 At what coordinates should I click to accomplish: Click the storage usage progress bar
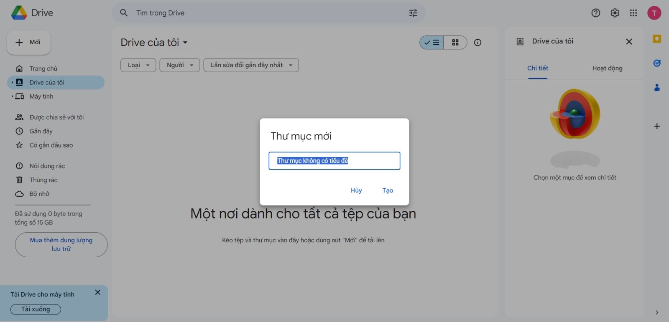click(53, 205)
